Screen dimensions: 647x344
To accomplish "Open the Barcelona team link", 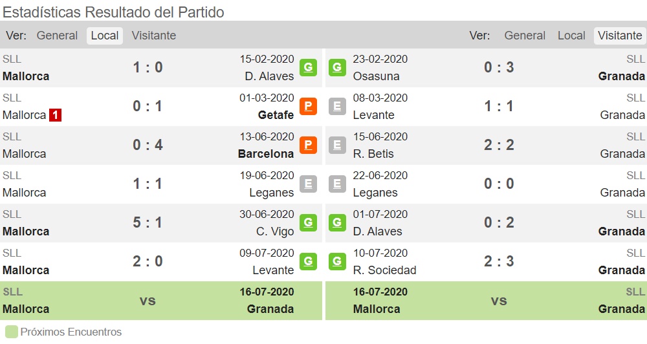I will (266, 154).
